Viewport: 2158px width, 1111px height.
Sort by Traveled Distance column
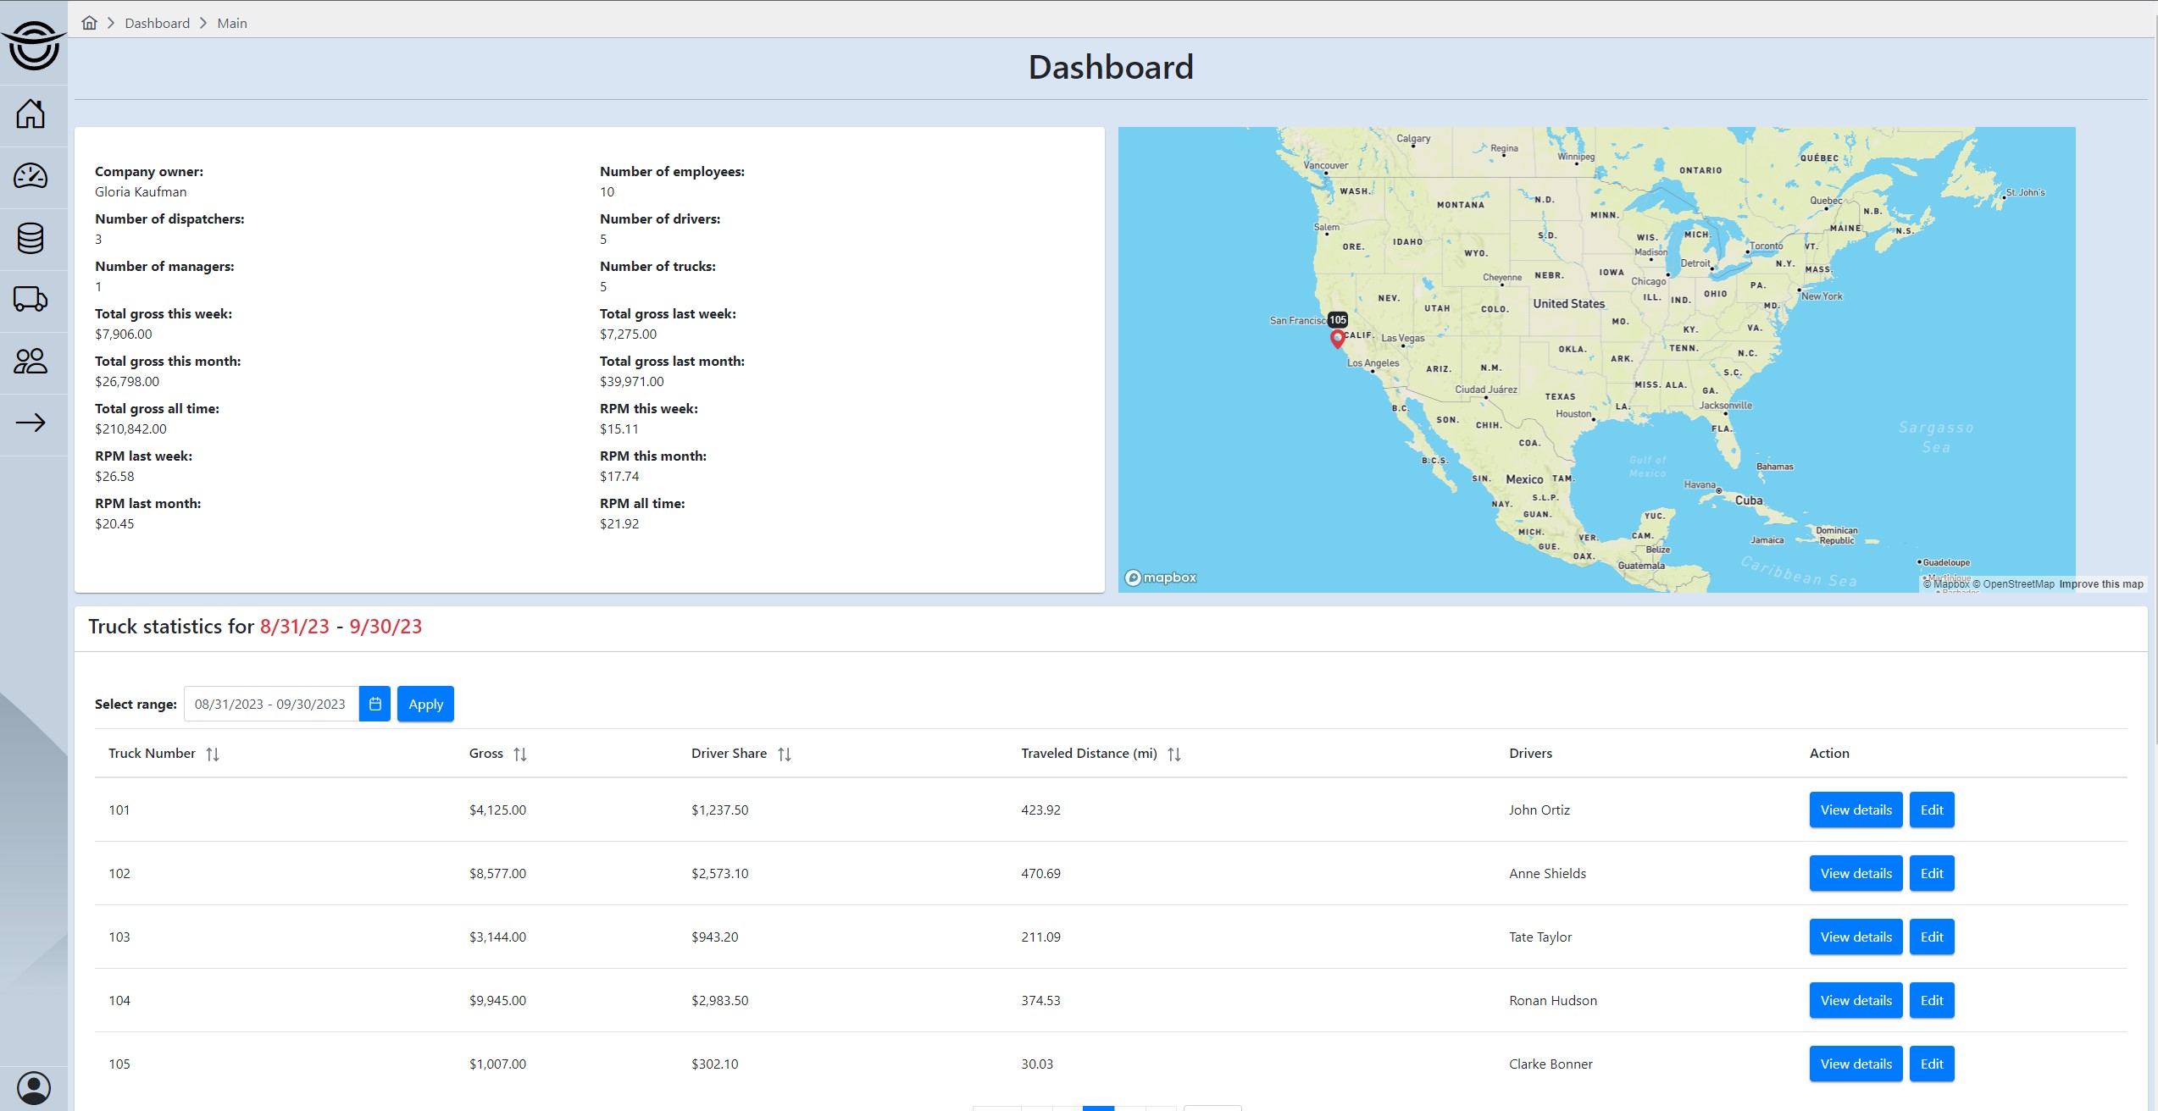point(1173,754)
